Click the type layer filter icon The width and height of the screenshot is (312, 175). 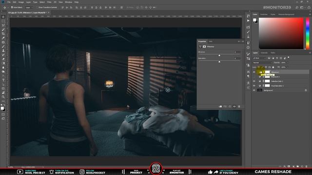point(277,58)
